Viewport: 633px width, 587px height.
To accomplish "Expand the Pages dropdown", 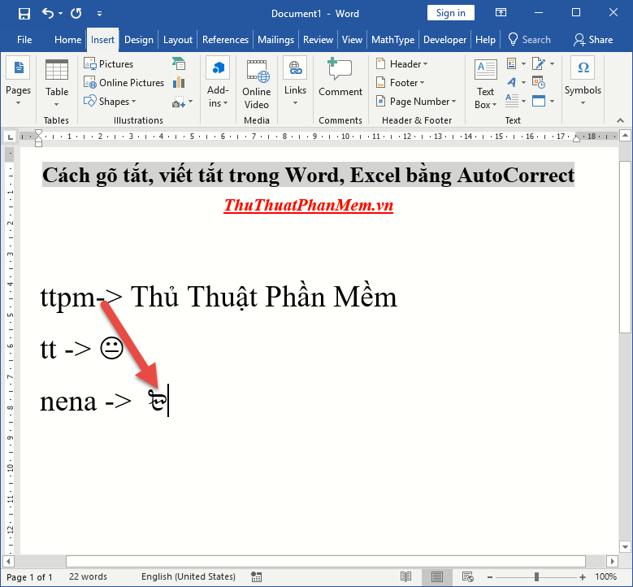I will pyautogui.click(x=18, y=82).
